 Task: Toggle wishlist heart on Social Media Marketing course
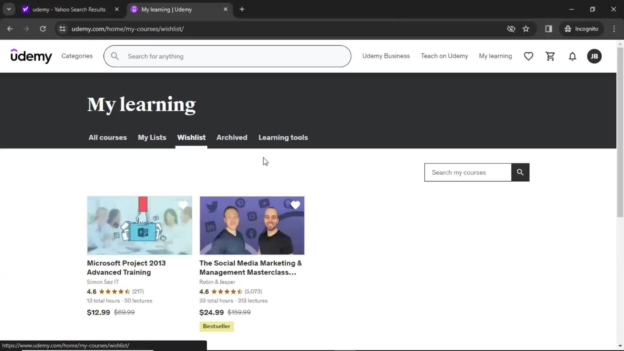point(295,205)
